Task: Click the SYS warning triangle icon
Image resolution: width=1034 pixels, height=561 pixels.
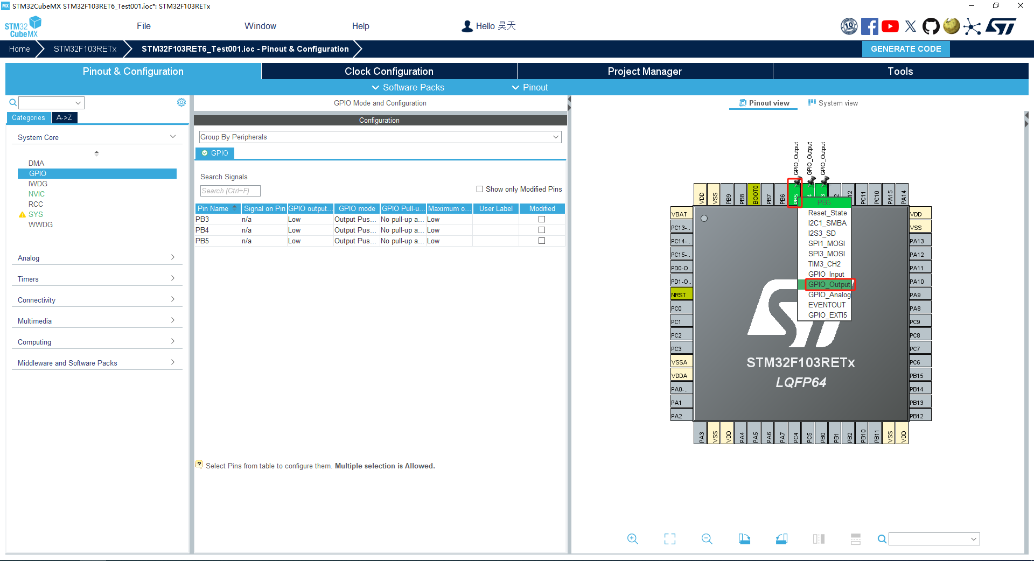Action: tap(22, 214)
